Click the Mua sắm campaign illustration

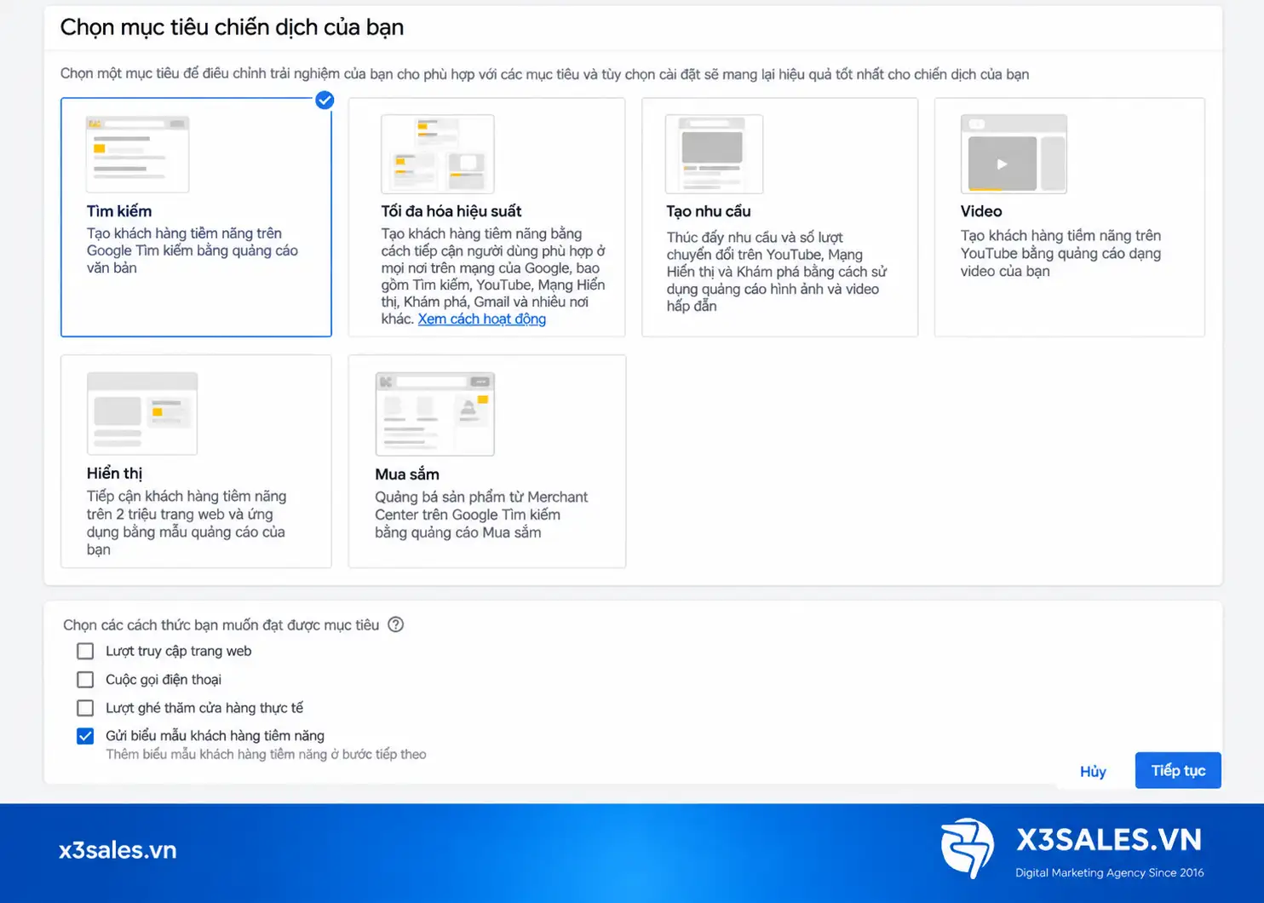coord(435,414)
